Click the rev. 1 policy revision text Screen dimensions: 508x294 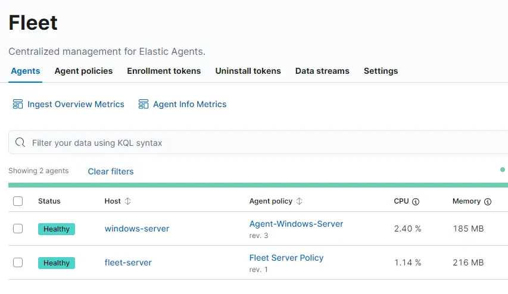258,270
